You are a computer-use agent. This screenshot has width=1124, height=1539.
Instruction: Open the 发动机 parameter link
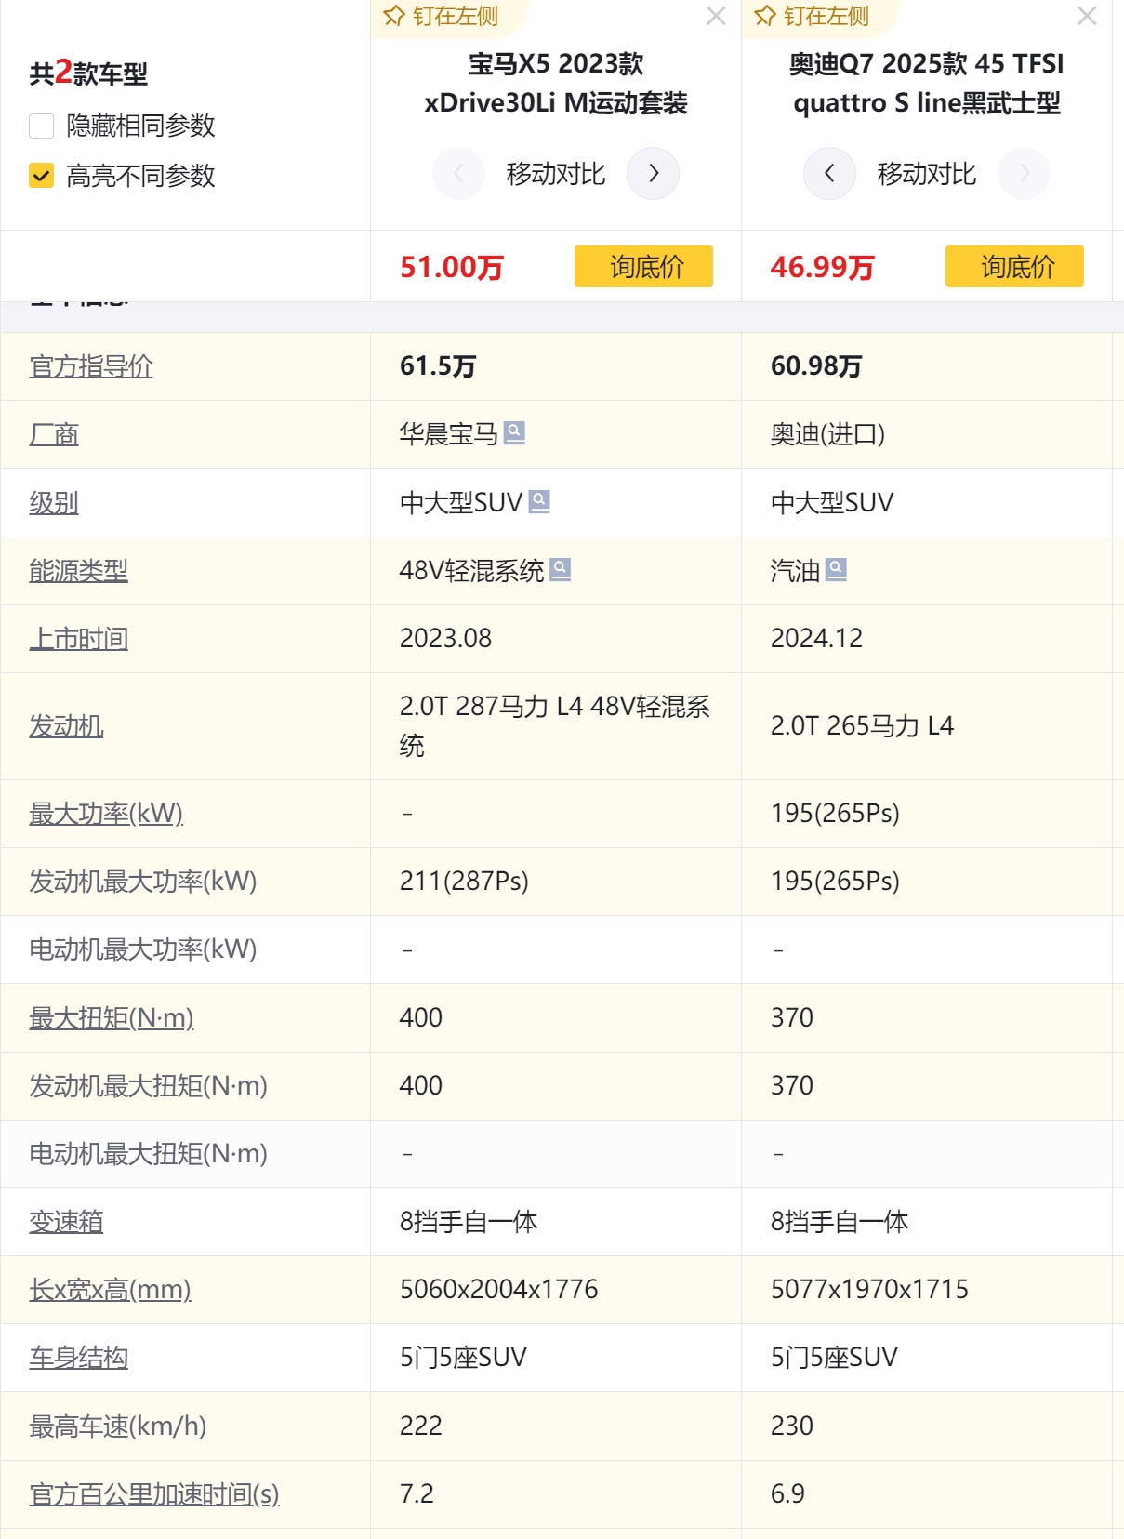coord(66,726)
